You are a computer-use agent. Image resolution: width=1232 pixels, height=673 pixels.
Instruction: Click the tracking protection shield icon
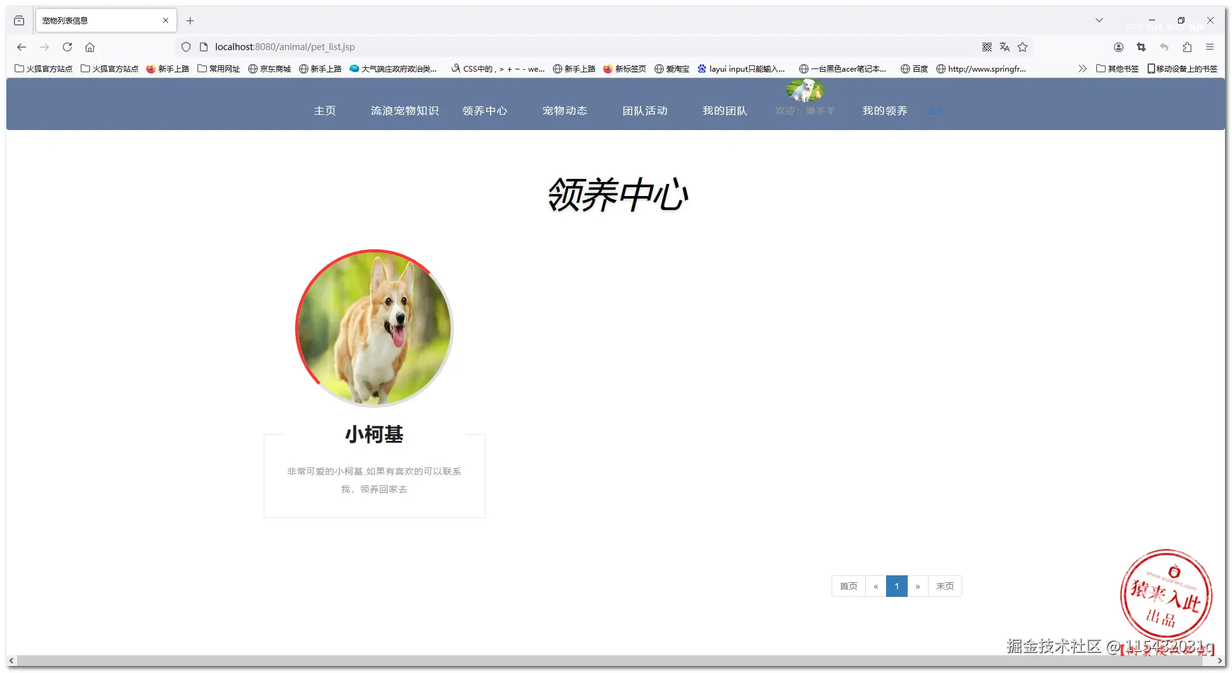(185, 47)
